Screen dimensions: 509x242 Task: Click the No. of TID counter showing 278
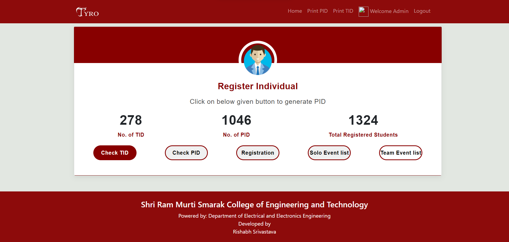tap(131, 120)
